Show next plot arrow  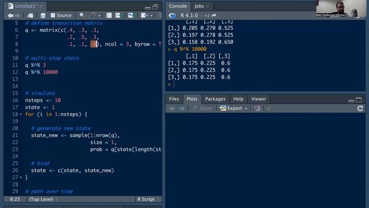pyautogui.click(x=182, y=108)
